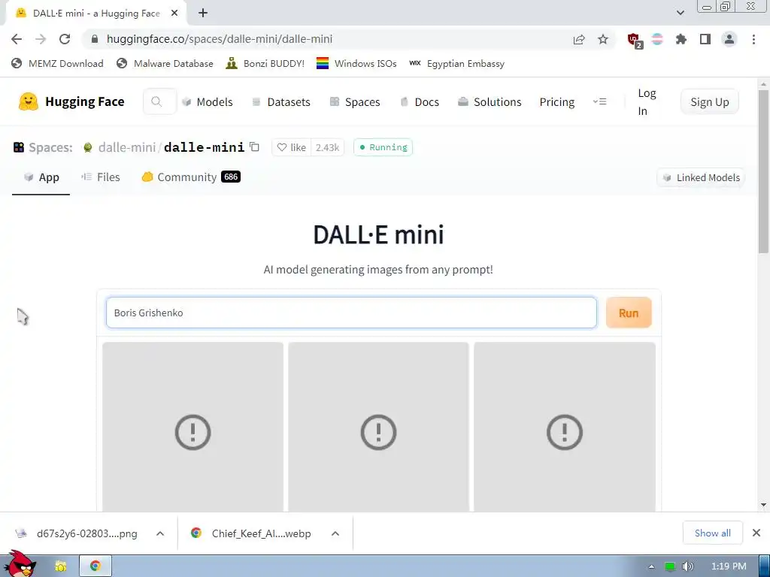Click the Hugging Face search box

(159, 101)
